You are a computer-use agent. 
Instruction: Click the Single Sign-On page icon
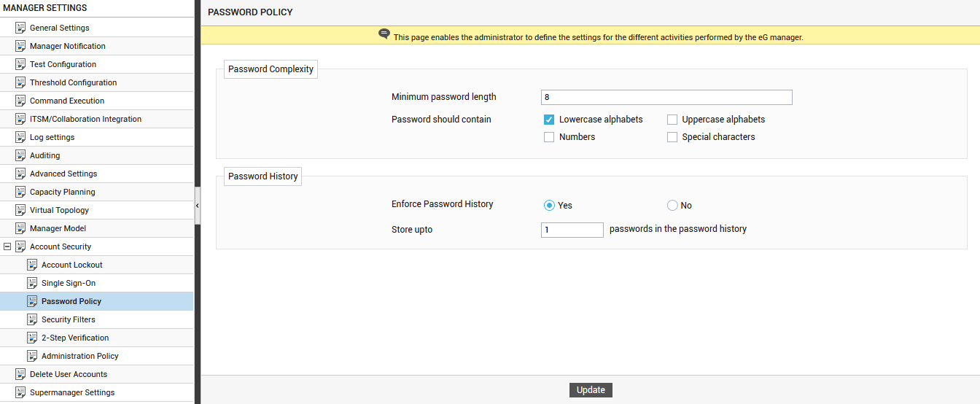pos(32,283)
